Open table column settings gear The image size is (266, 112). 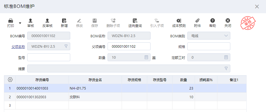10,80
